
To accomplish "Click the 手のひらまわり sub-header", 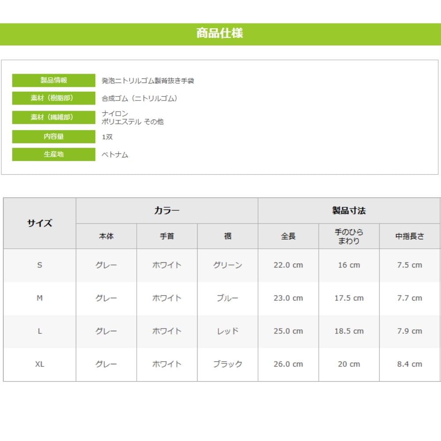I will [x=349, y=236].
